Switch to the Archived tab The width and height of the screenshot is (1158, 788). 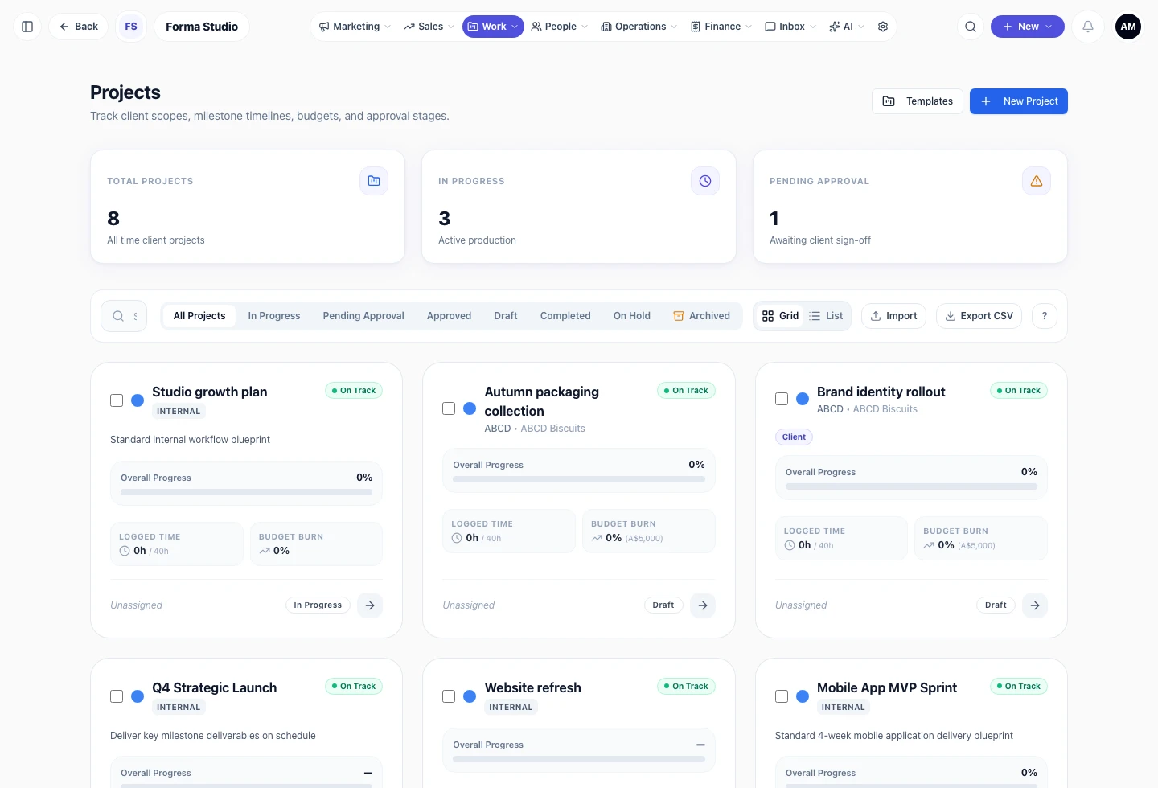(x=702, y=316)
